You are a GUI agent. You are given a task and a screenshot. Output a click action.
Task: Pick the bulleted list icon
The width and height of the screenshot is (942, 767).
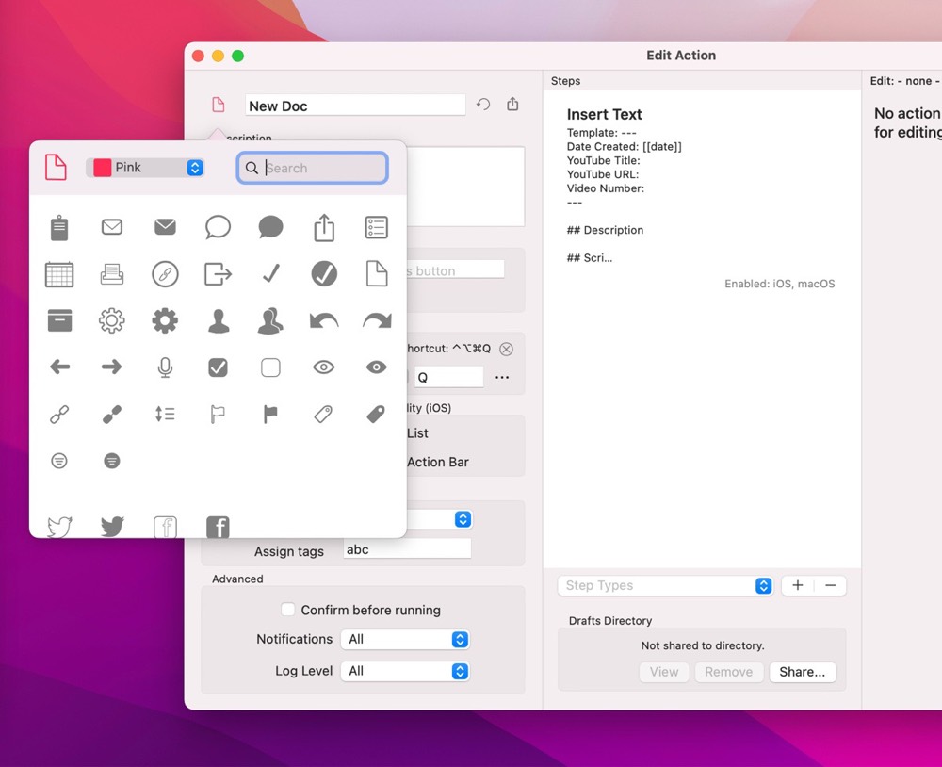[377, 227]
